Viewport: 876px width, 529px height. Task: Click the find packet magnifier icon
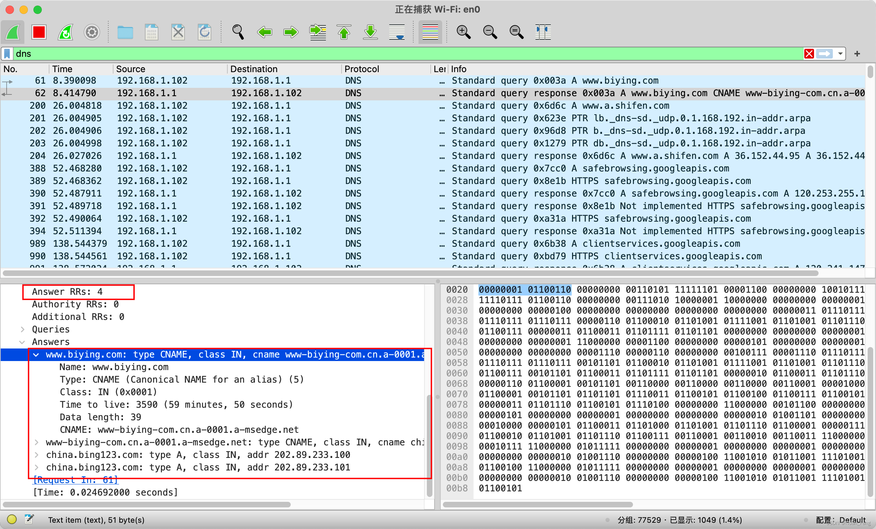238,32
